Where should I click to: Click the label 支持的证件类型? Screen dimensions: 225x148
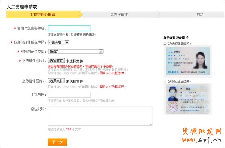[33, 52]
